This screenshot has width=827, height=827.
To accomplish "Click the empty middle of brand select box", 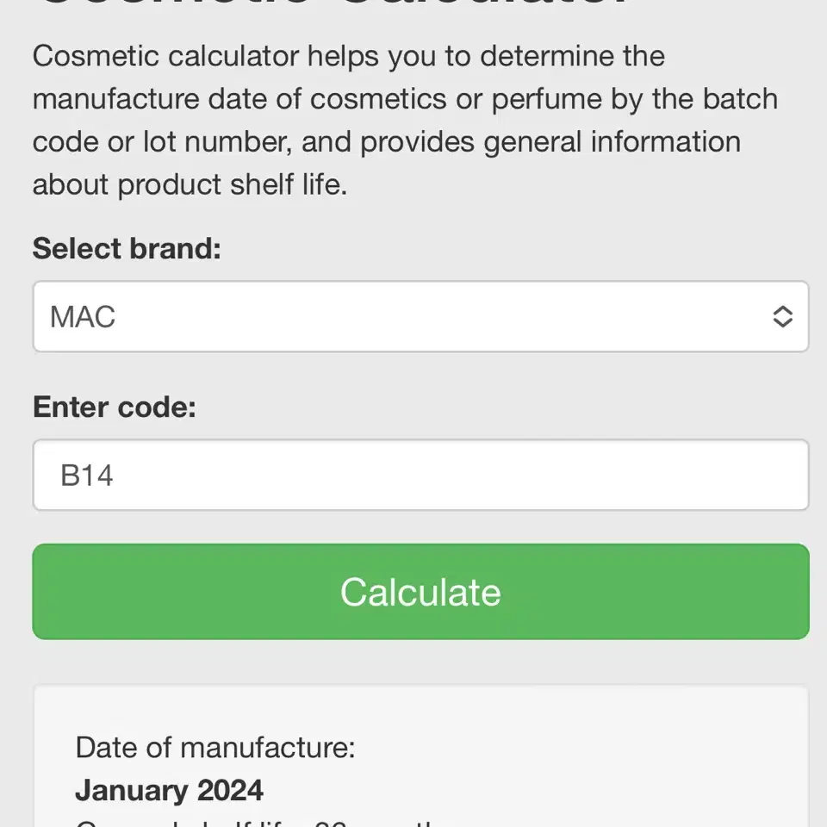I will click(443, 316).
